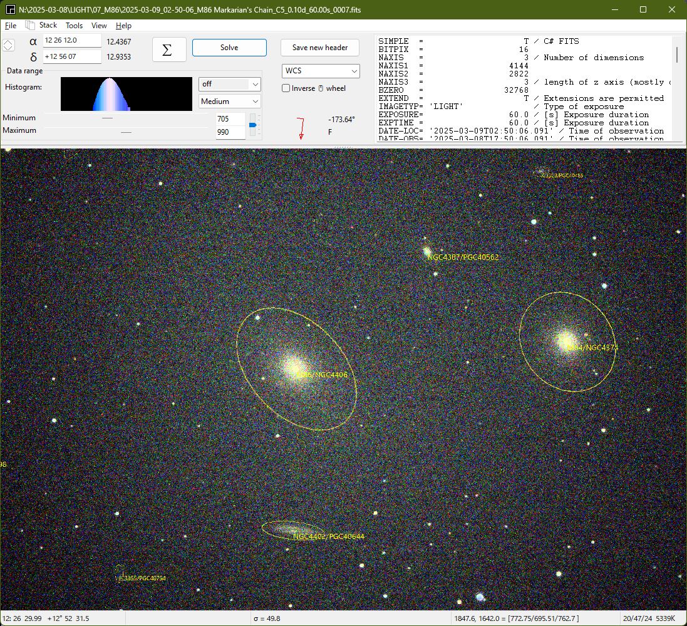Open the Medium saturation dropdown
This screenshot has width=687, height=626.
tap(229, 102)
